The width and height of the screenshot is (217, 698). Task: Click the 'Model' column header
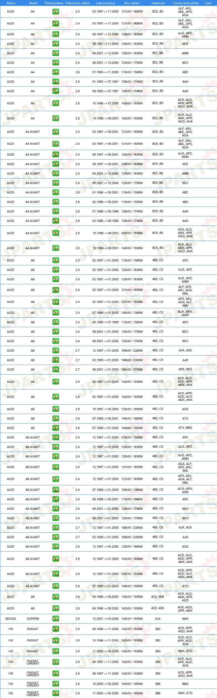point(33,3)
